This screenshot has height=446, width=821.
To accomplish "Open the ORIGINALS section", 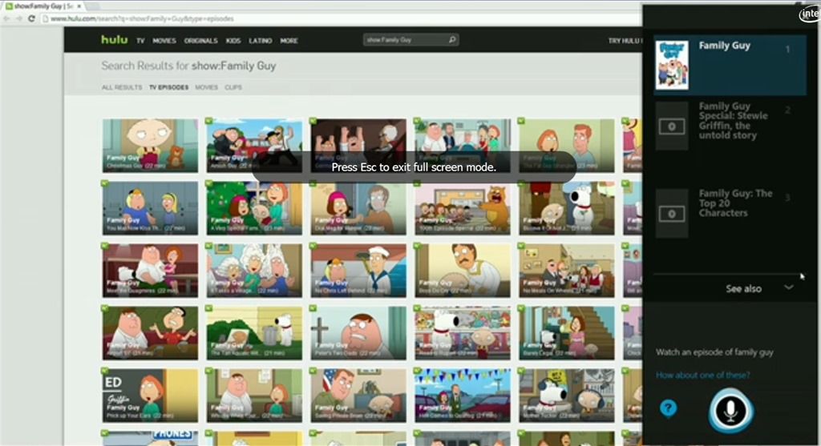I will tap(200, 41).
